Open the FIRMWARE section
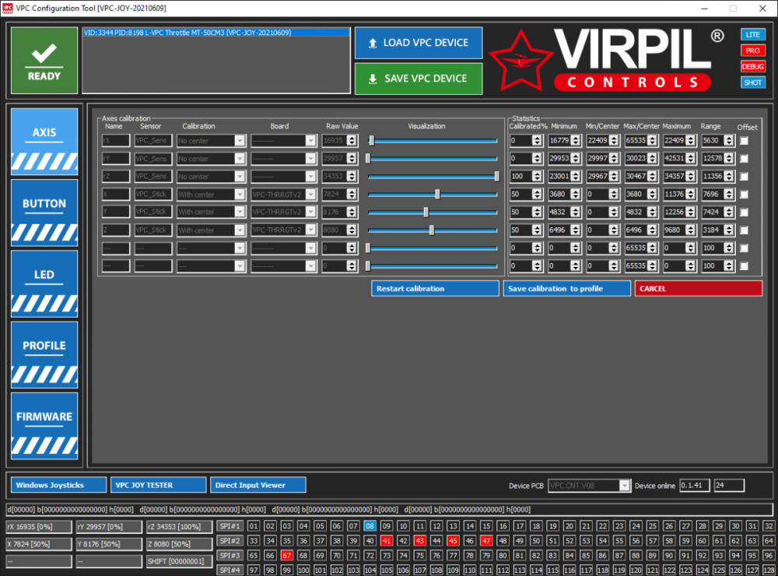Screen dimensions: 778x576 pyautogui.click(x=44, y=426)
